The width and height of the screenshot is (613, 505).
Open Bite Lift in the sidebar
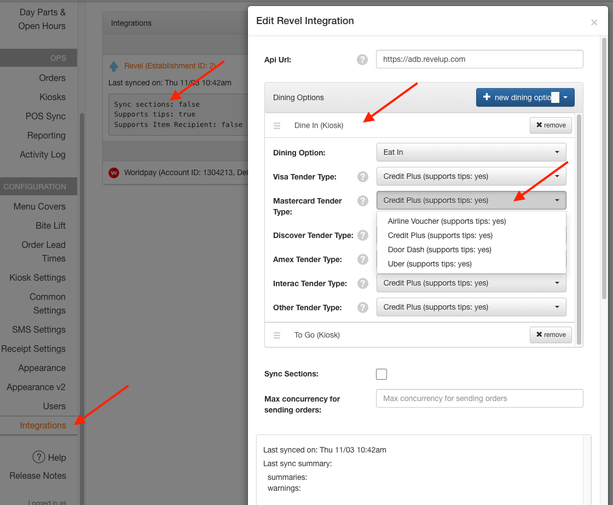[51, 225]
